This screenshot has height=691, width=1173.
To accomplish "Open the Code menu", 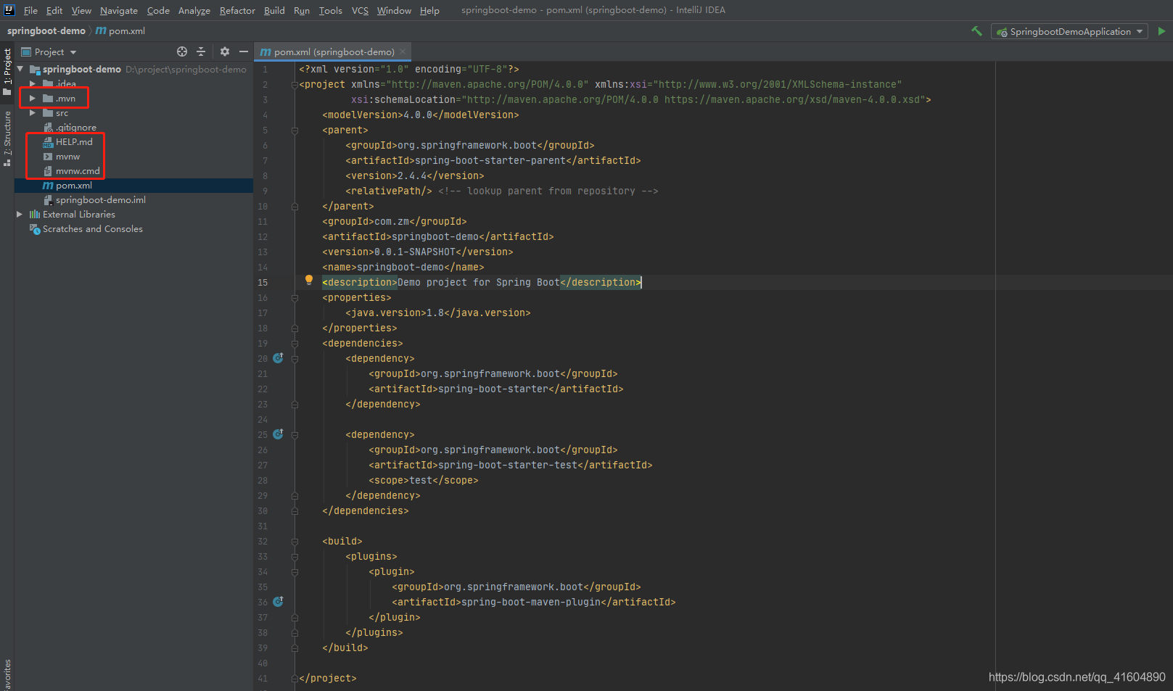I will coord(158,10).
